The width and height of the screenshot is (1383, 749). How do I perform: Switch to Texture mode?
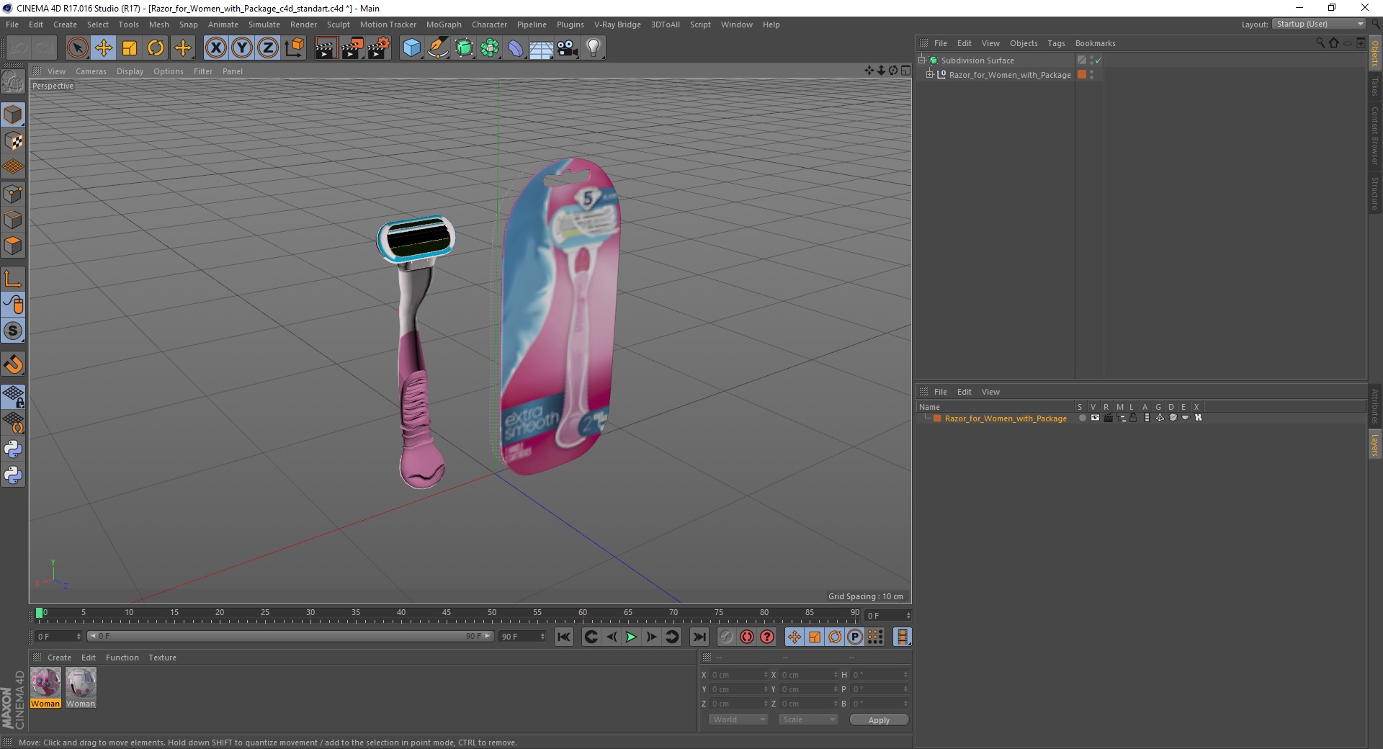pyautogui.click(x=13, y=141)
